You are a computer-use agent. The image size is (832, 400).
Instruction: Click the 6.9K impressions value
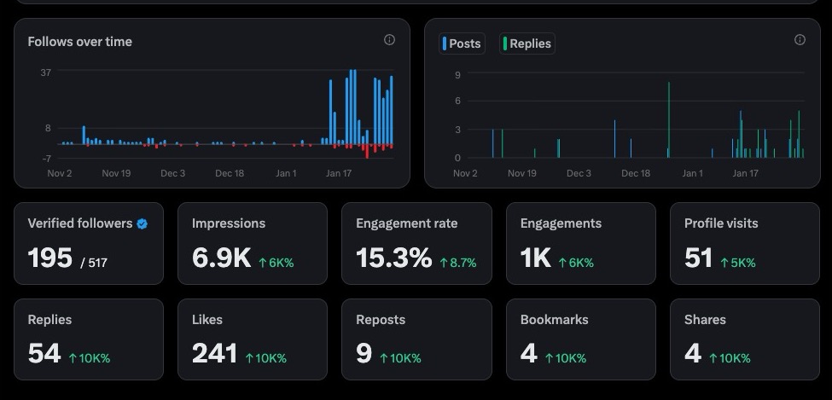click(221, 258)
